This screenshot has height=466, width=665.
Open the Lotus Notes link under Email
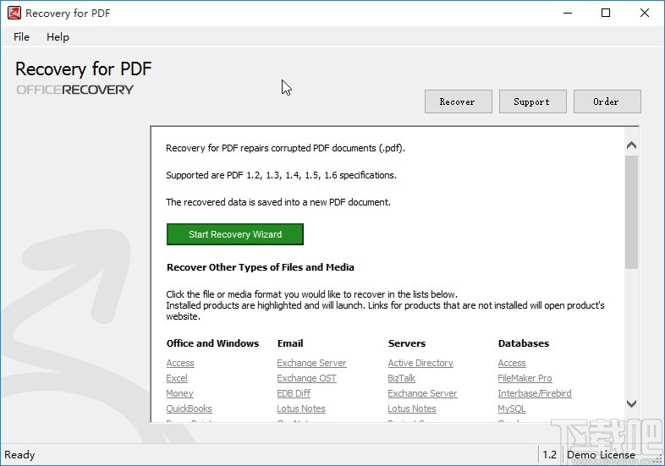(x=301, y=408)
